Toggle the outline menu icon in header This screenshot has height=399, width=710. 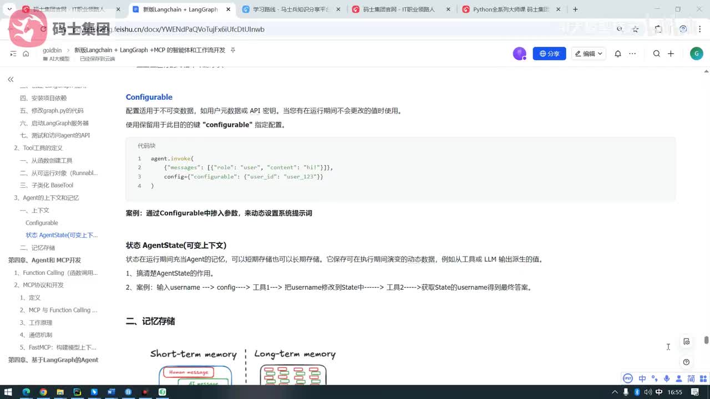[13, 54]
